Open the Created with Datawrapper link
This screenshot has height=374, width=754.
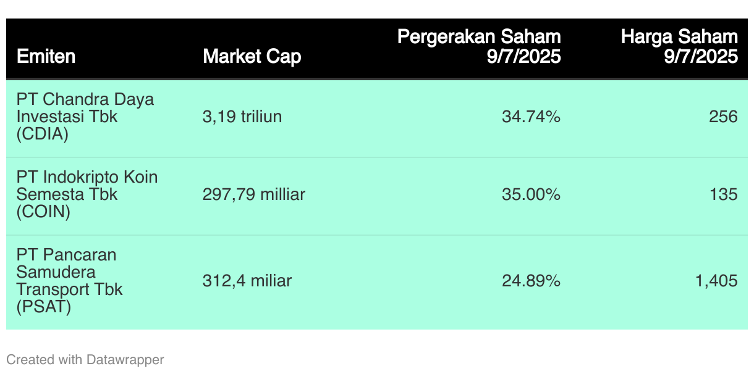pos(85,359)
